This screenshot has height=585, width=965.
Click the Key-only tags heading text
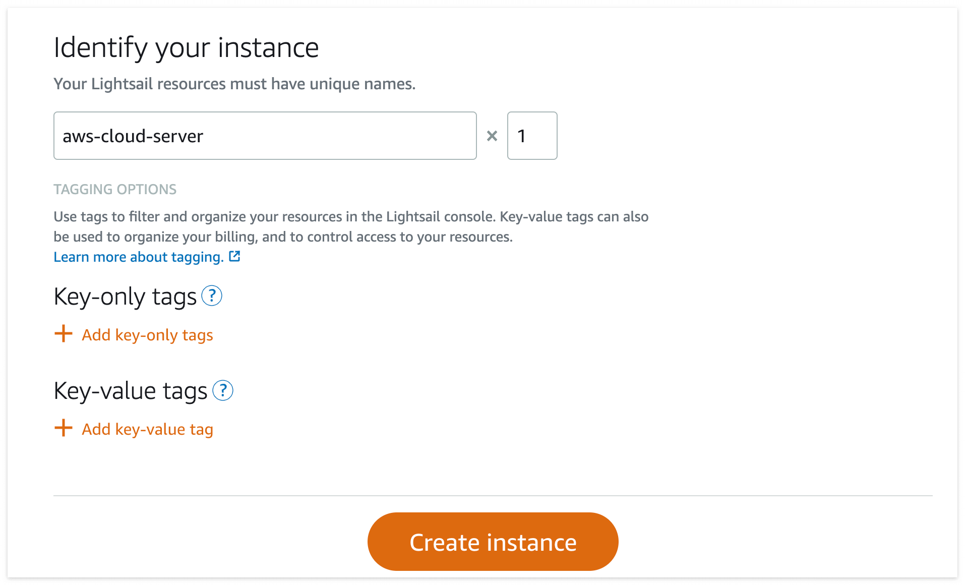click(125, 297)
